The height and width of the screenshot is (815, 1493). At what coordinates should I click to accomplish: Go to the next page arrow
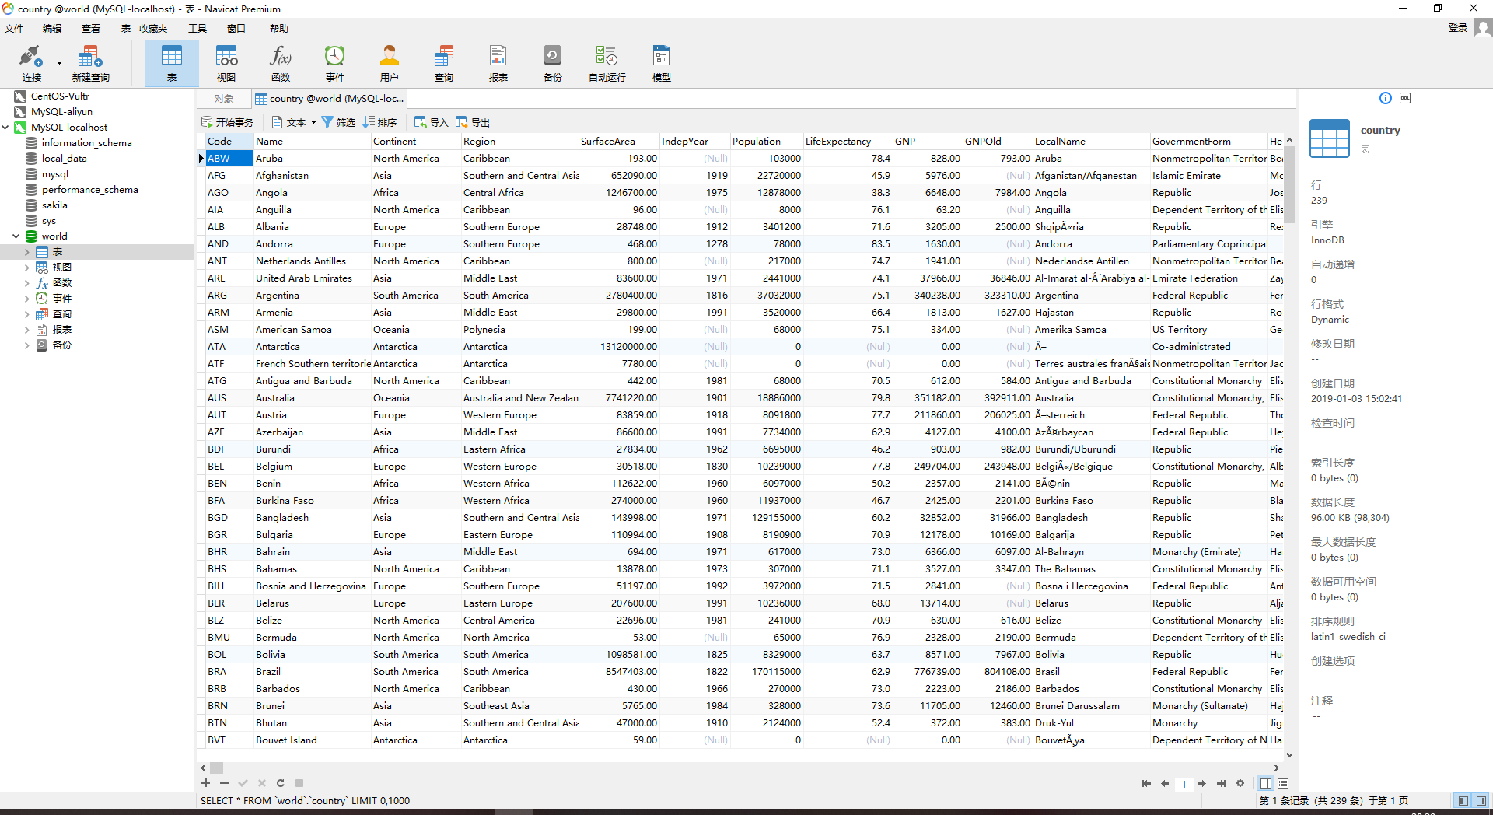click(1202, 783)
